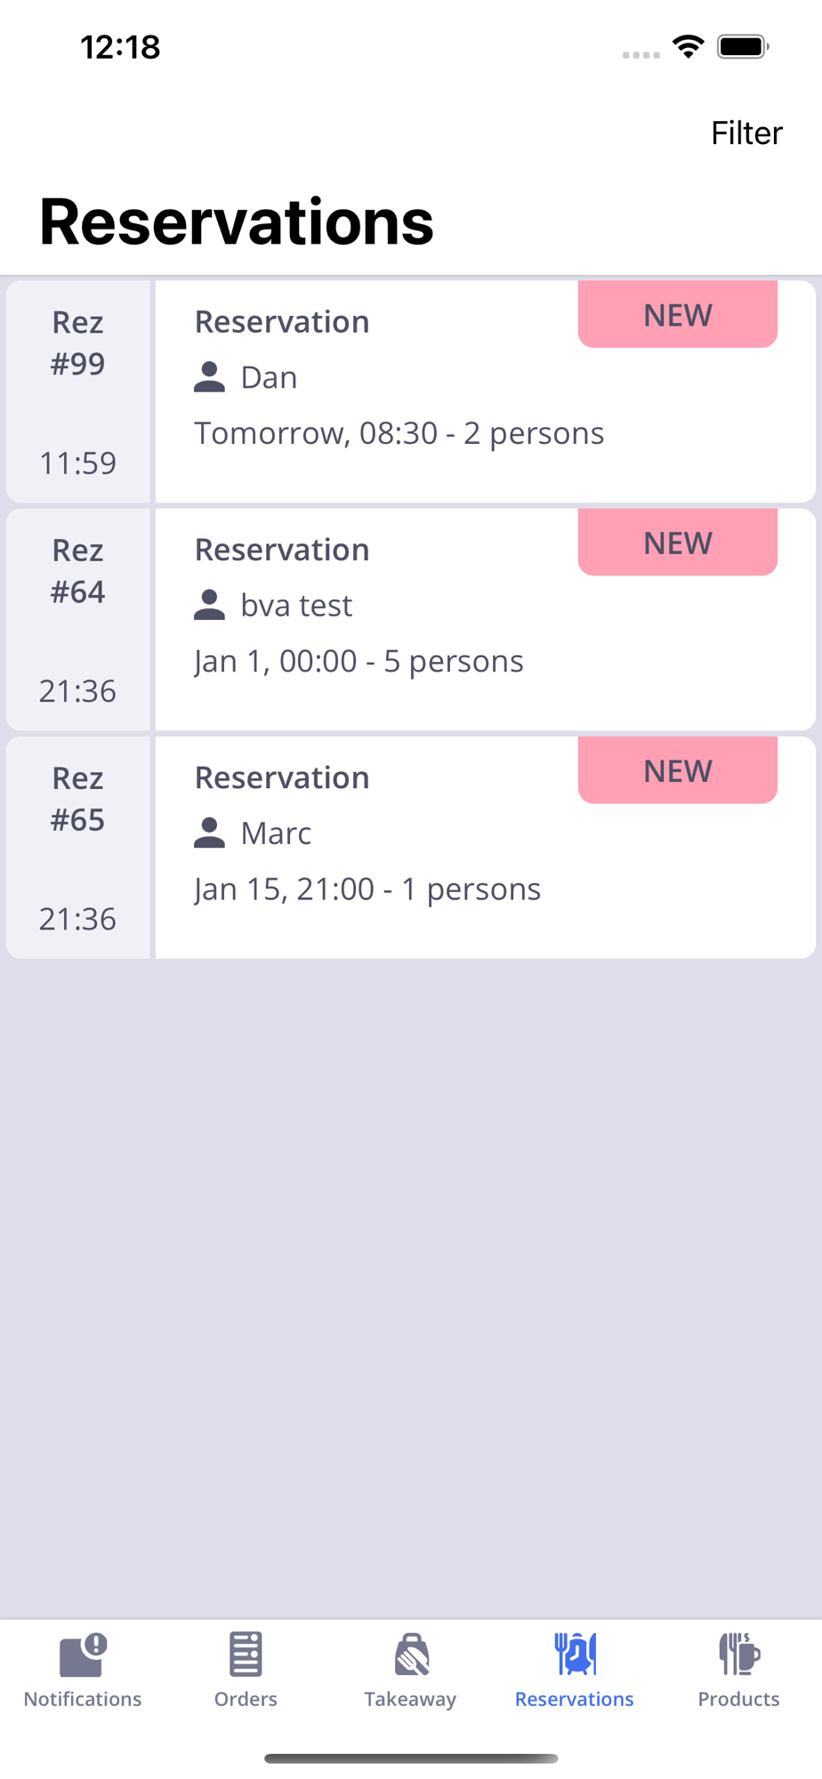Open the Products cup icon

click(x=738, y=1654)
